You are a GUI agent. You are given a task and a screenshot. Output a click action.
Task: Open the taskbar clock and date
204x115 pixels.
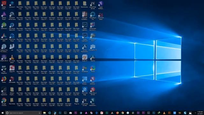pos(200,113)
